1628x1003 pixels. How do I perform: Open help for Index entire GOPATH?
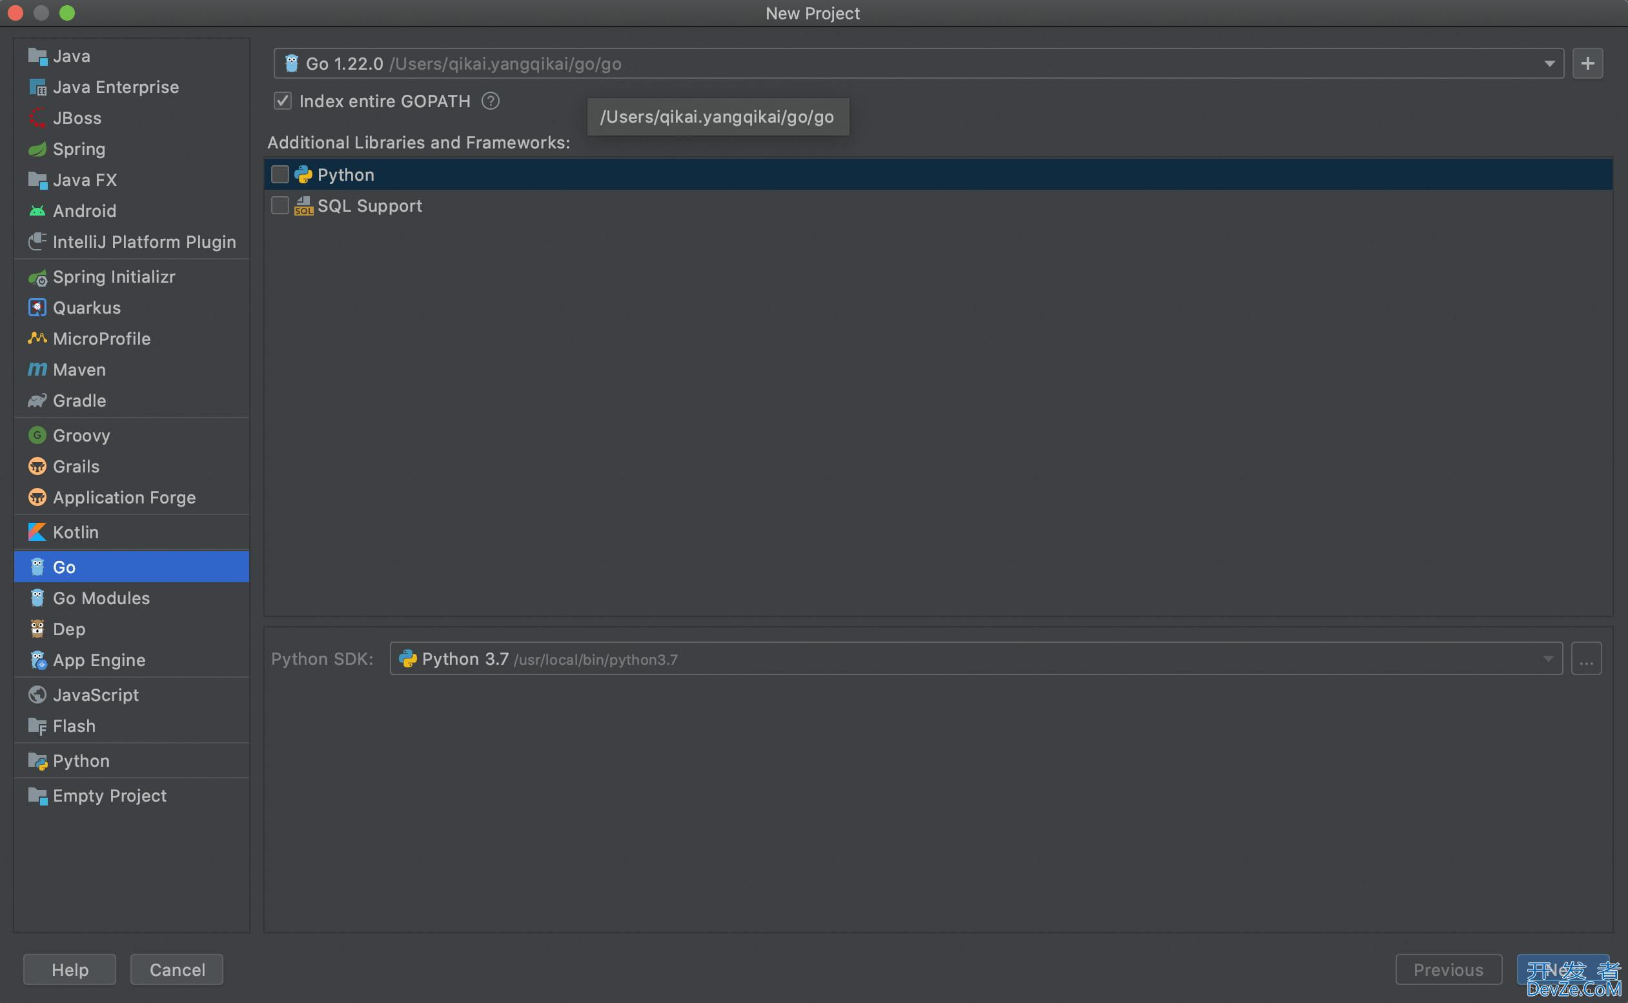[490, 101]
